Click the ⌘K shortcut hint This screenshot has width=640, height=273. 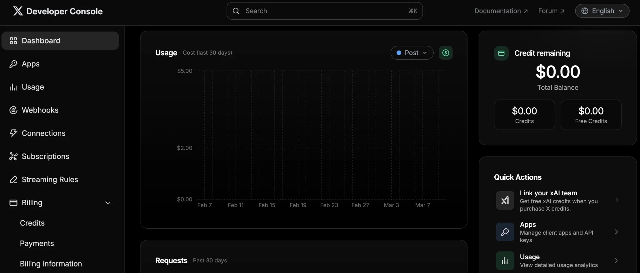[412, 11]
